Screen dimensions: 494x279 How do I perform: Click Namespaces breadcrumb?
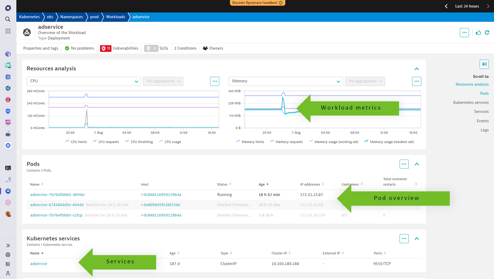coord(71,17)
